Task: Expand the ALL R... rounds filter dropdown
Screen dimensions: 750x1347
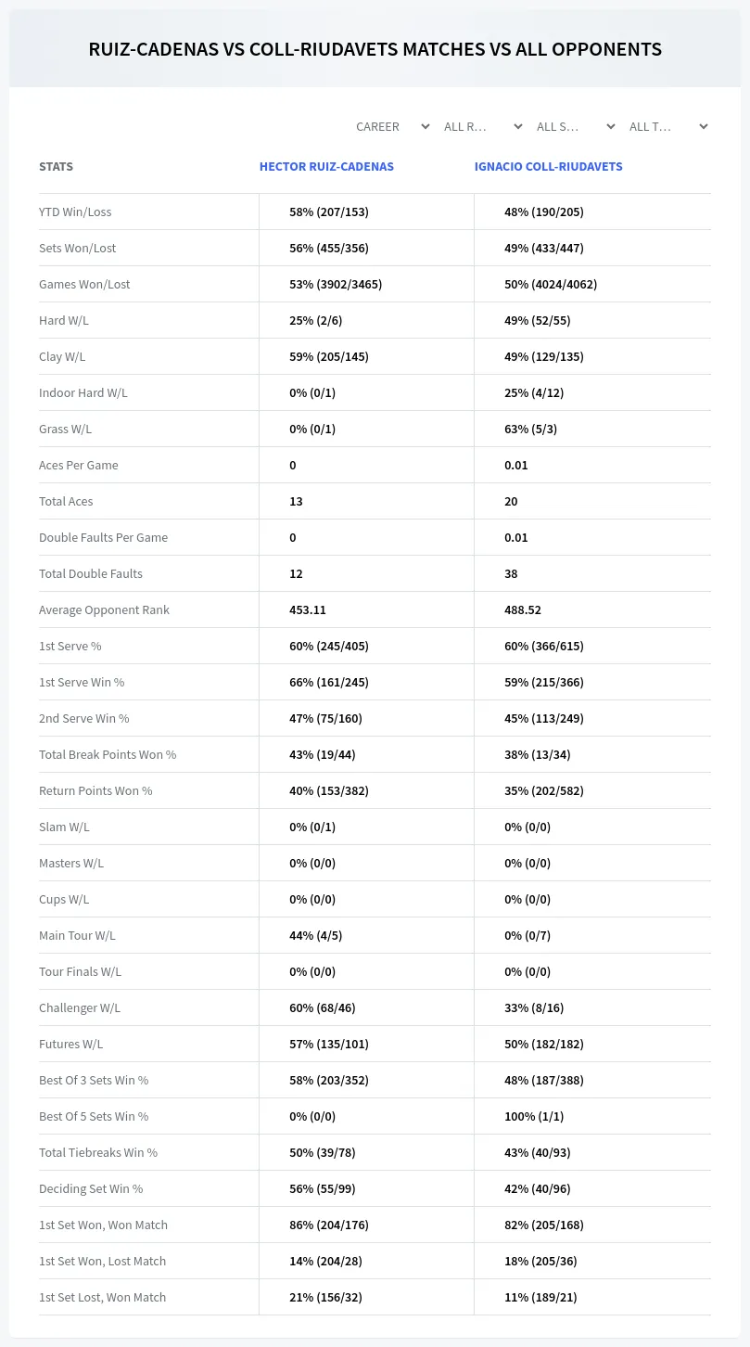Action: tap(482, 126)
